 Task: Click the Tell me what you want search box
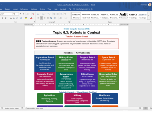click(83, 9)
